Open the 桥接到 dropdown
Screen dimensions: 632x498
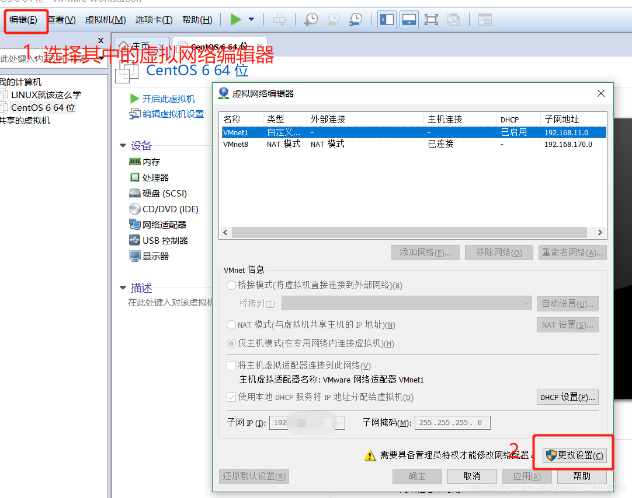point(407,303)
